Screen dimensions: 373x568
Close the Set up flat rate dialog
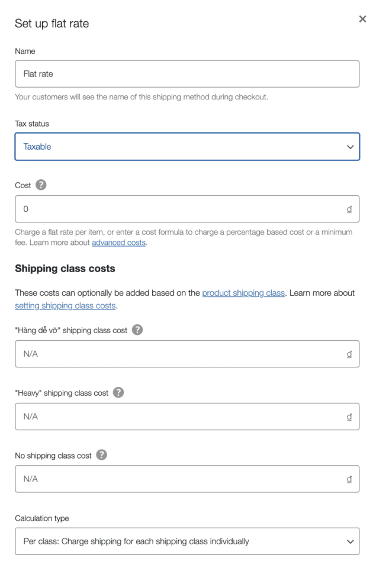click(x=362, y=19)
